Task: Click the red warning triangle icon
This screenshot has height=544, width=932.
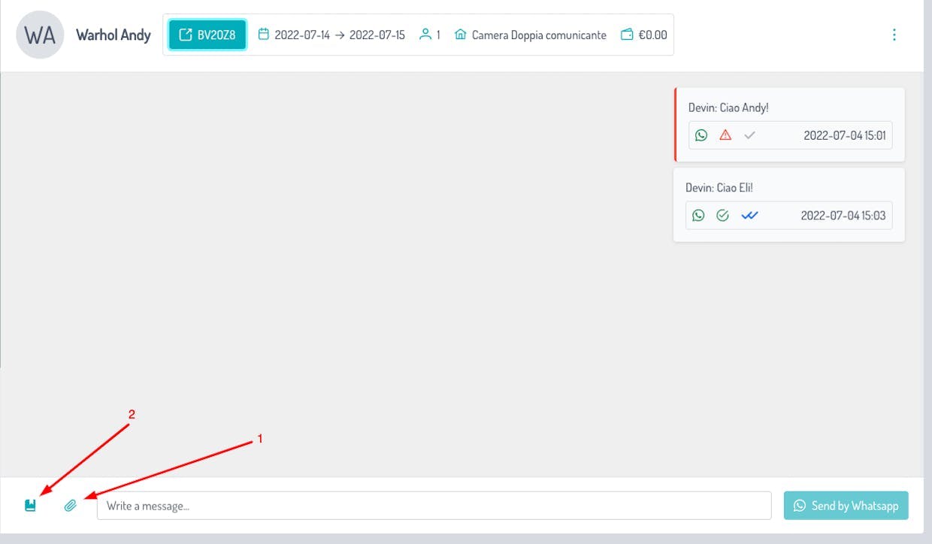Action: pos(725,135)
